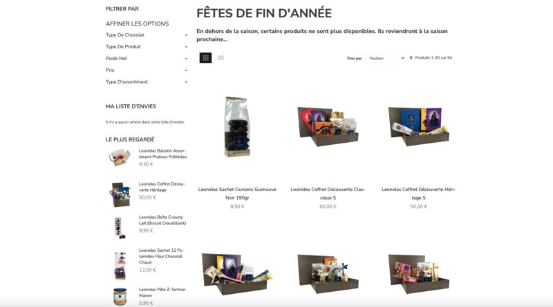The image size is (553, 307).
Task: Switch to grid view icon
Action: point(205,58)
